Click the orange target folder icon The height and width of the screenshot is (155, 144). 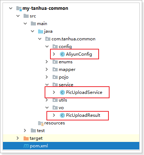click(26, 138)
